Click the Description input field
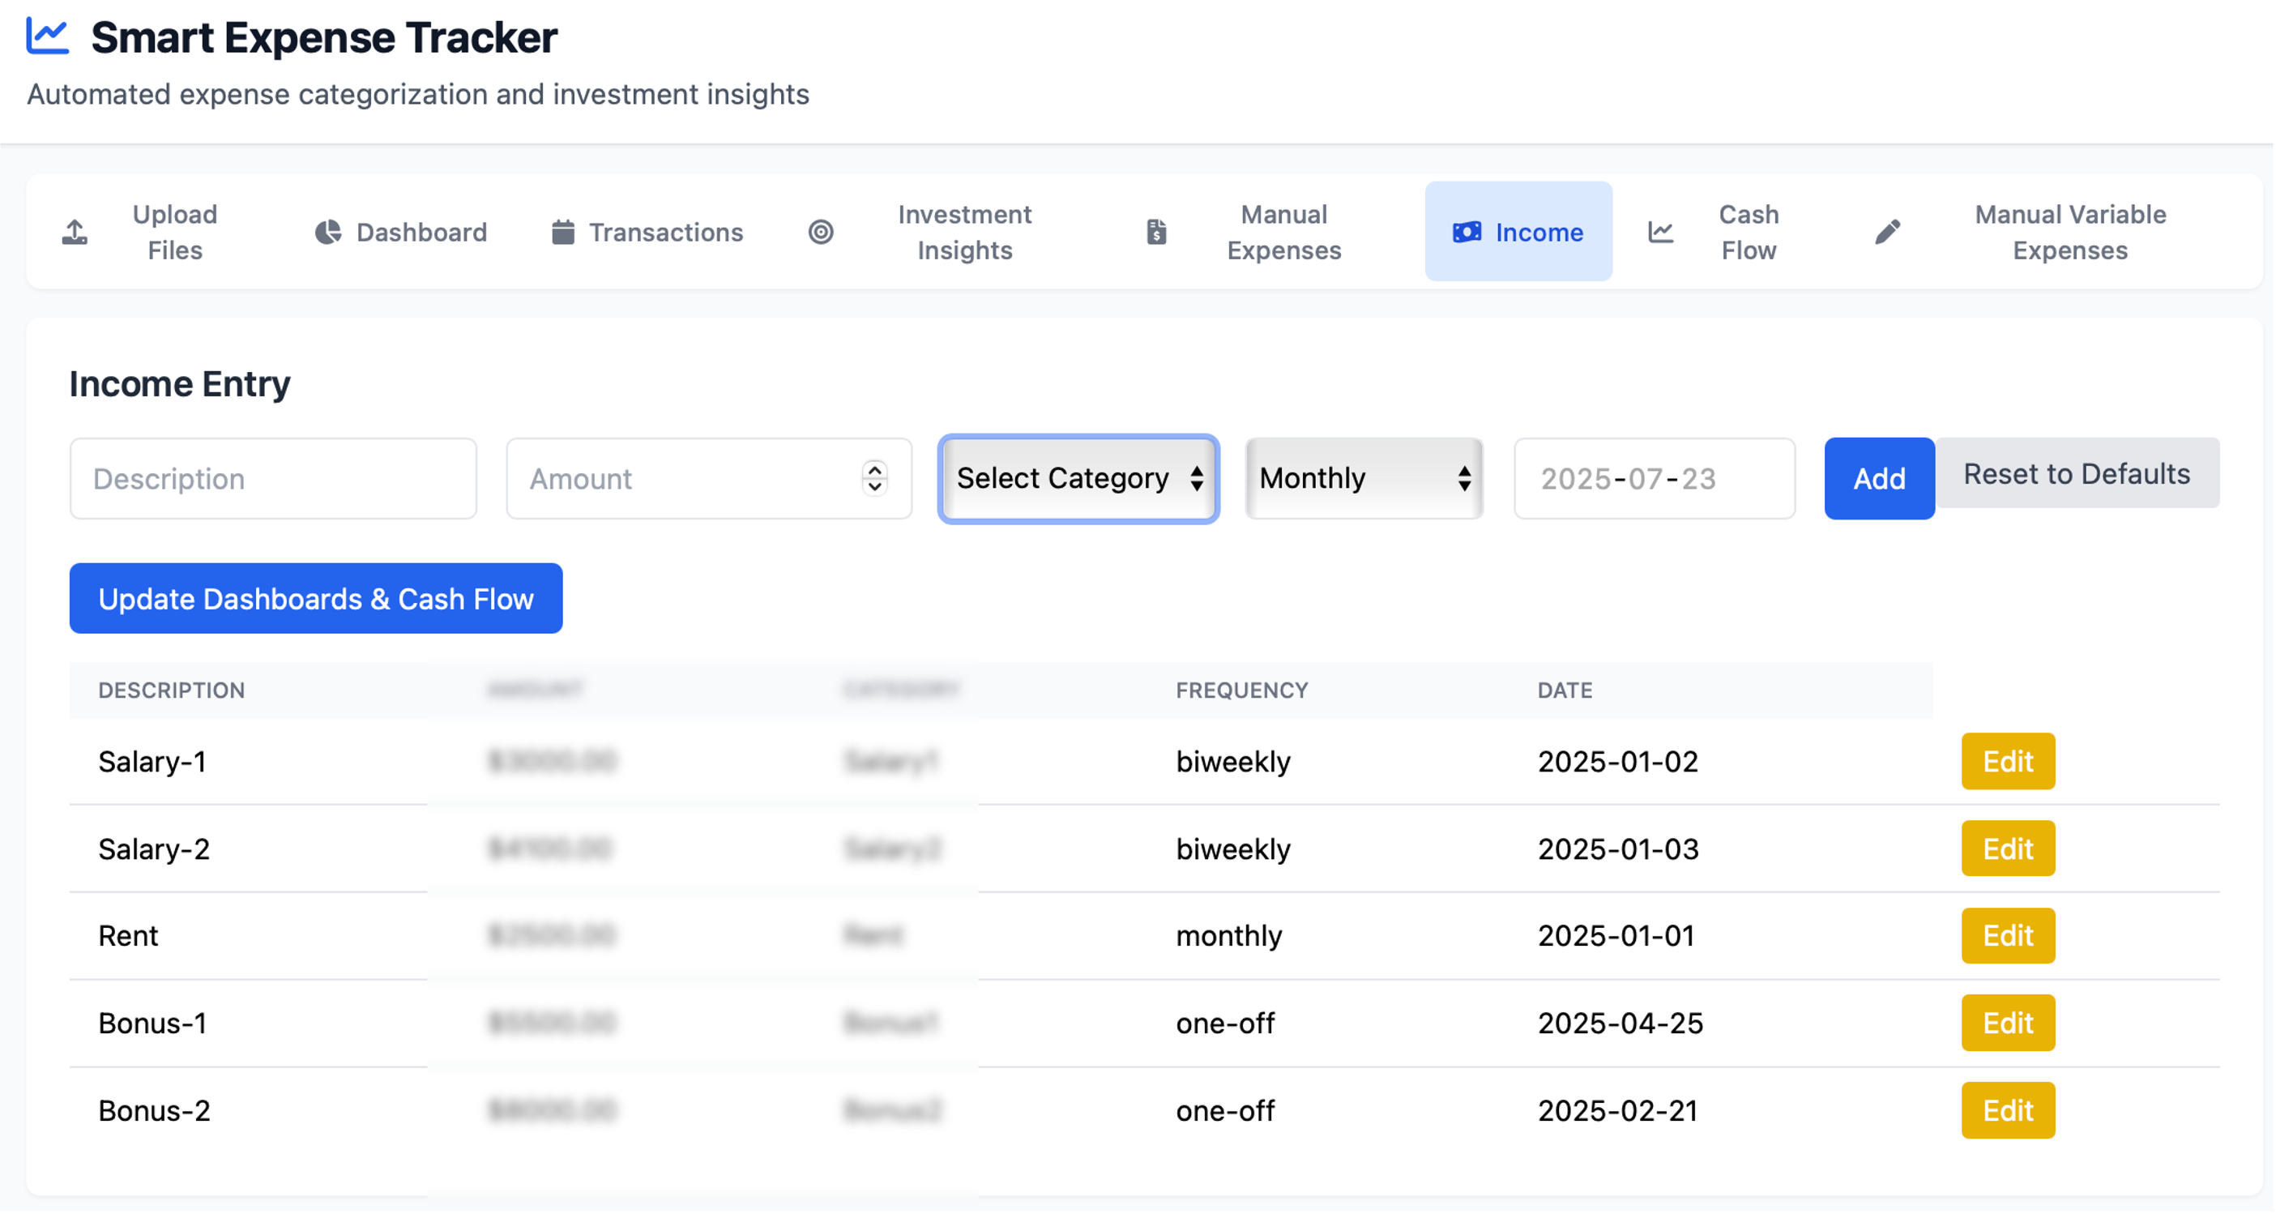This screenshot has width=2276, height=1214. click(x=273, y=479)
